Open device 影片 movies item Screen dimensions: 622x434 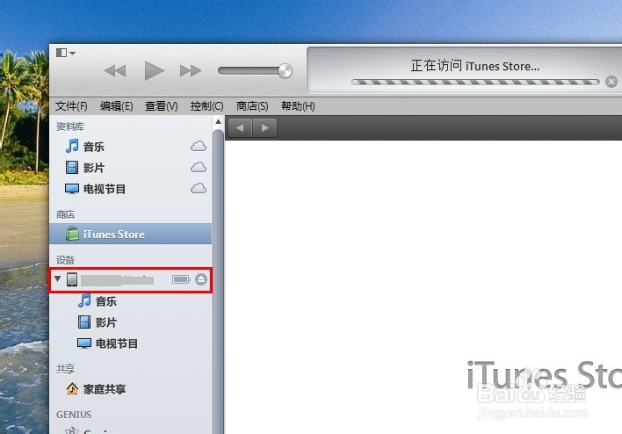click(131, 322)
